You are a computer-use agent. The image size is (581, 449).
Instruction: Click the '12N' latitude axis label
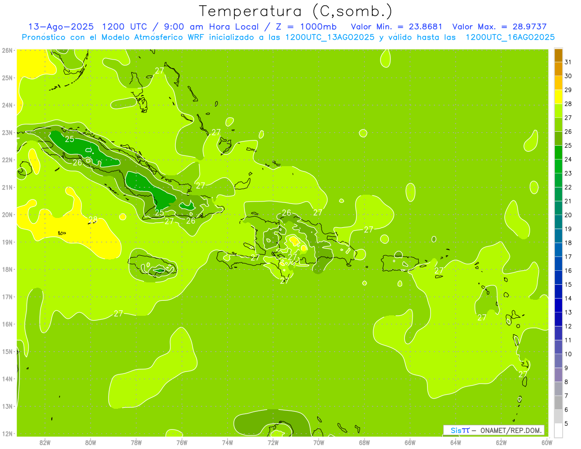tap(7, 434)
